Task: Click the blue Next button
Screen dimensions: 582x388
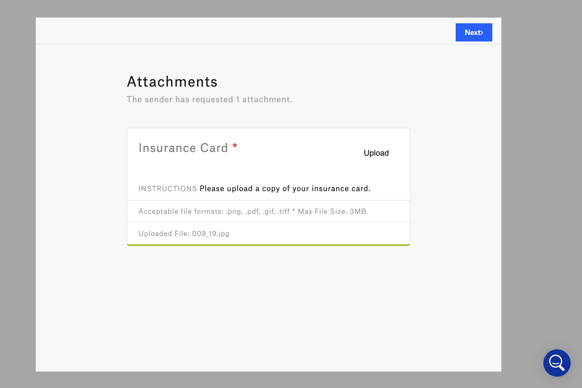Action: coord(474,32)
